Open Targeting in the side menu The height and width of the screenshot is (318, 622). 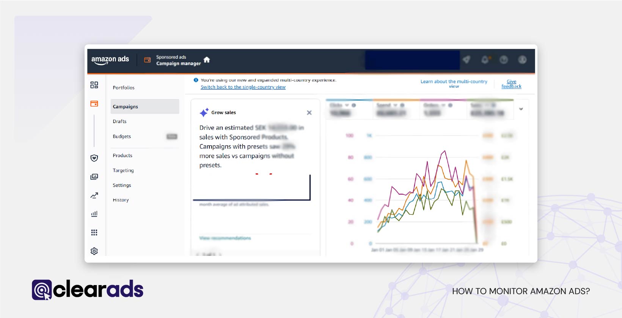click(123, 170)
